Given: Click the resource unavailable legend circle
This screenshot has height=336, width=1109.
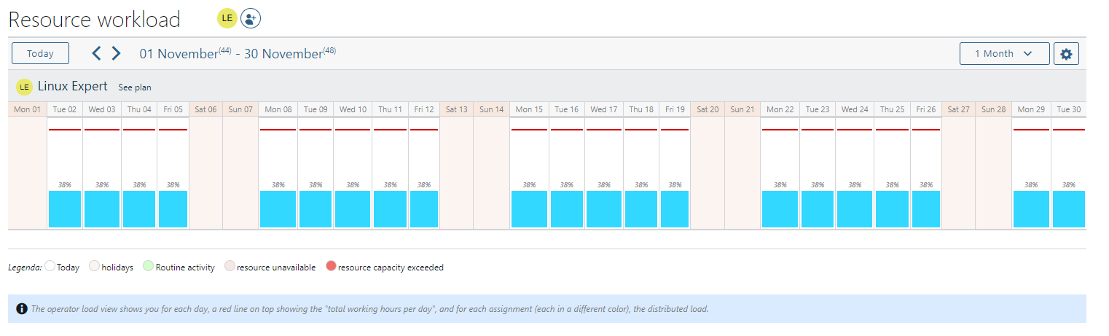Looking at the screenshot, I should 230,267.
